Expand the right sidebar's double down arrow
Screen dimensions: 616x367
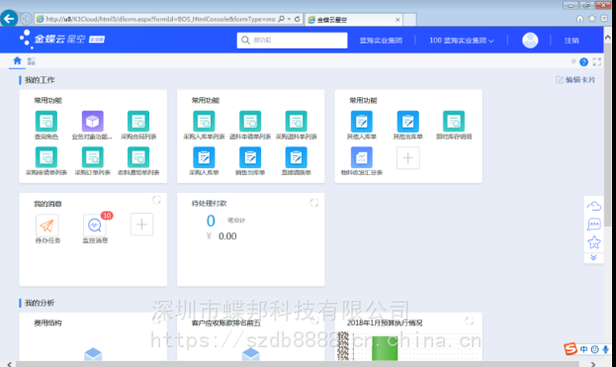coord(593,258)
